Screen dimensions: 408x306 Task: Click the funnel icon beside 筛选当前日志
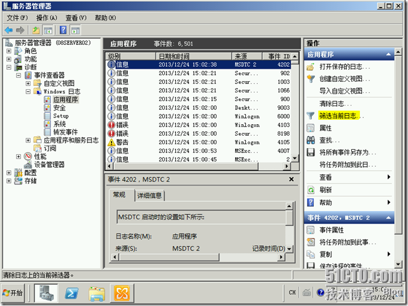(x=311, y=116)
